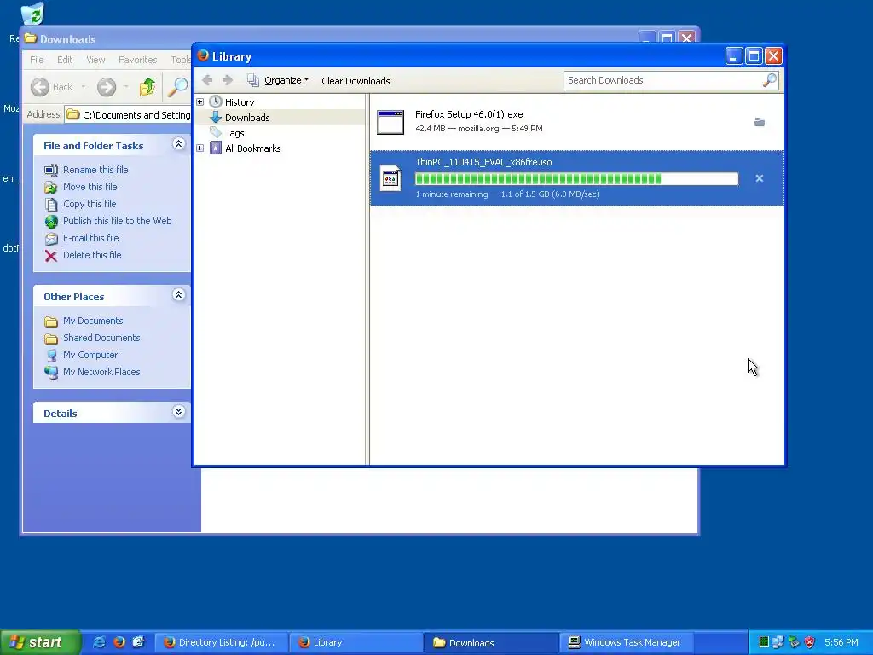Launch Internet Explorer from Quick Launch

click(x=99, y=642)
